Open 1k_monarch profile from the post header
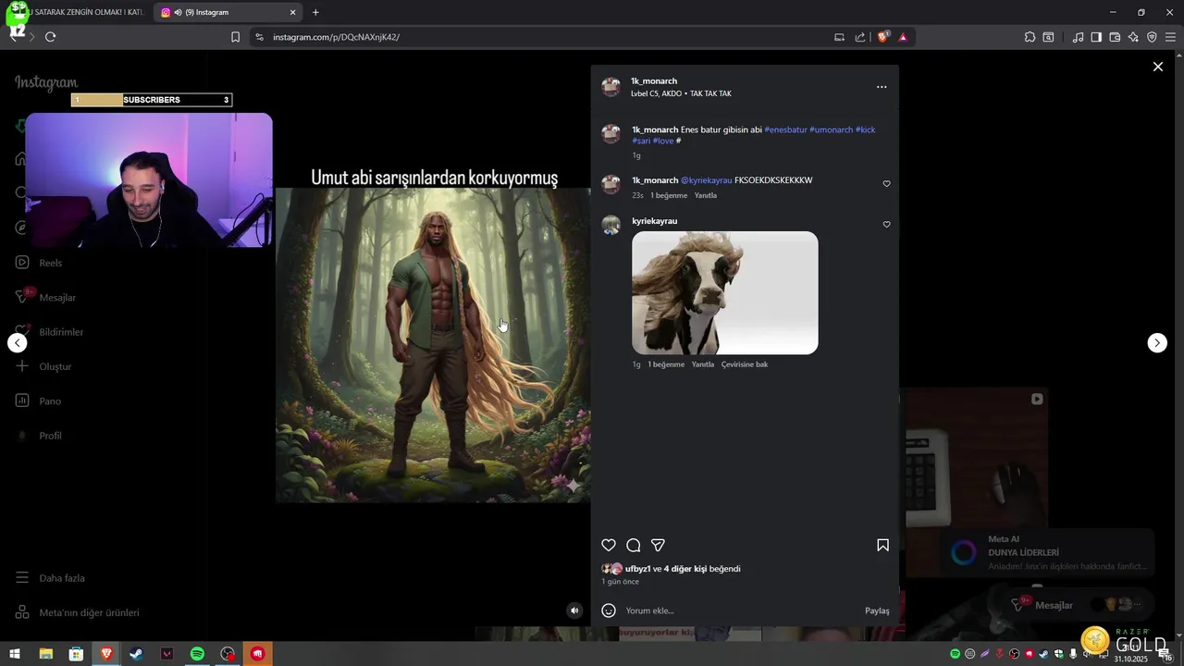The image size is (1184, 666). (x=654, y=81)
